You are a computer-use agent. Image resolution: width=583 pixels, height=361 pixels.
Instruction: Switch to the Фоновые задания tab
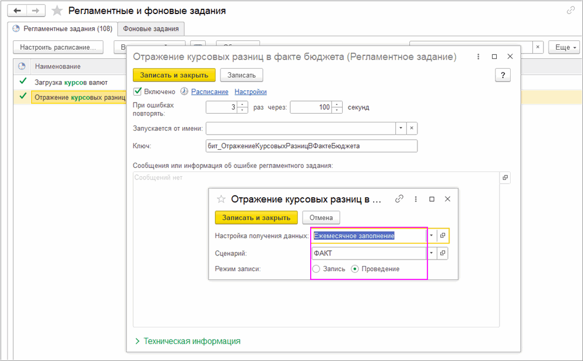(x=151, y=29)
